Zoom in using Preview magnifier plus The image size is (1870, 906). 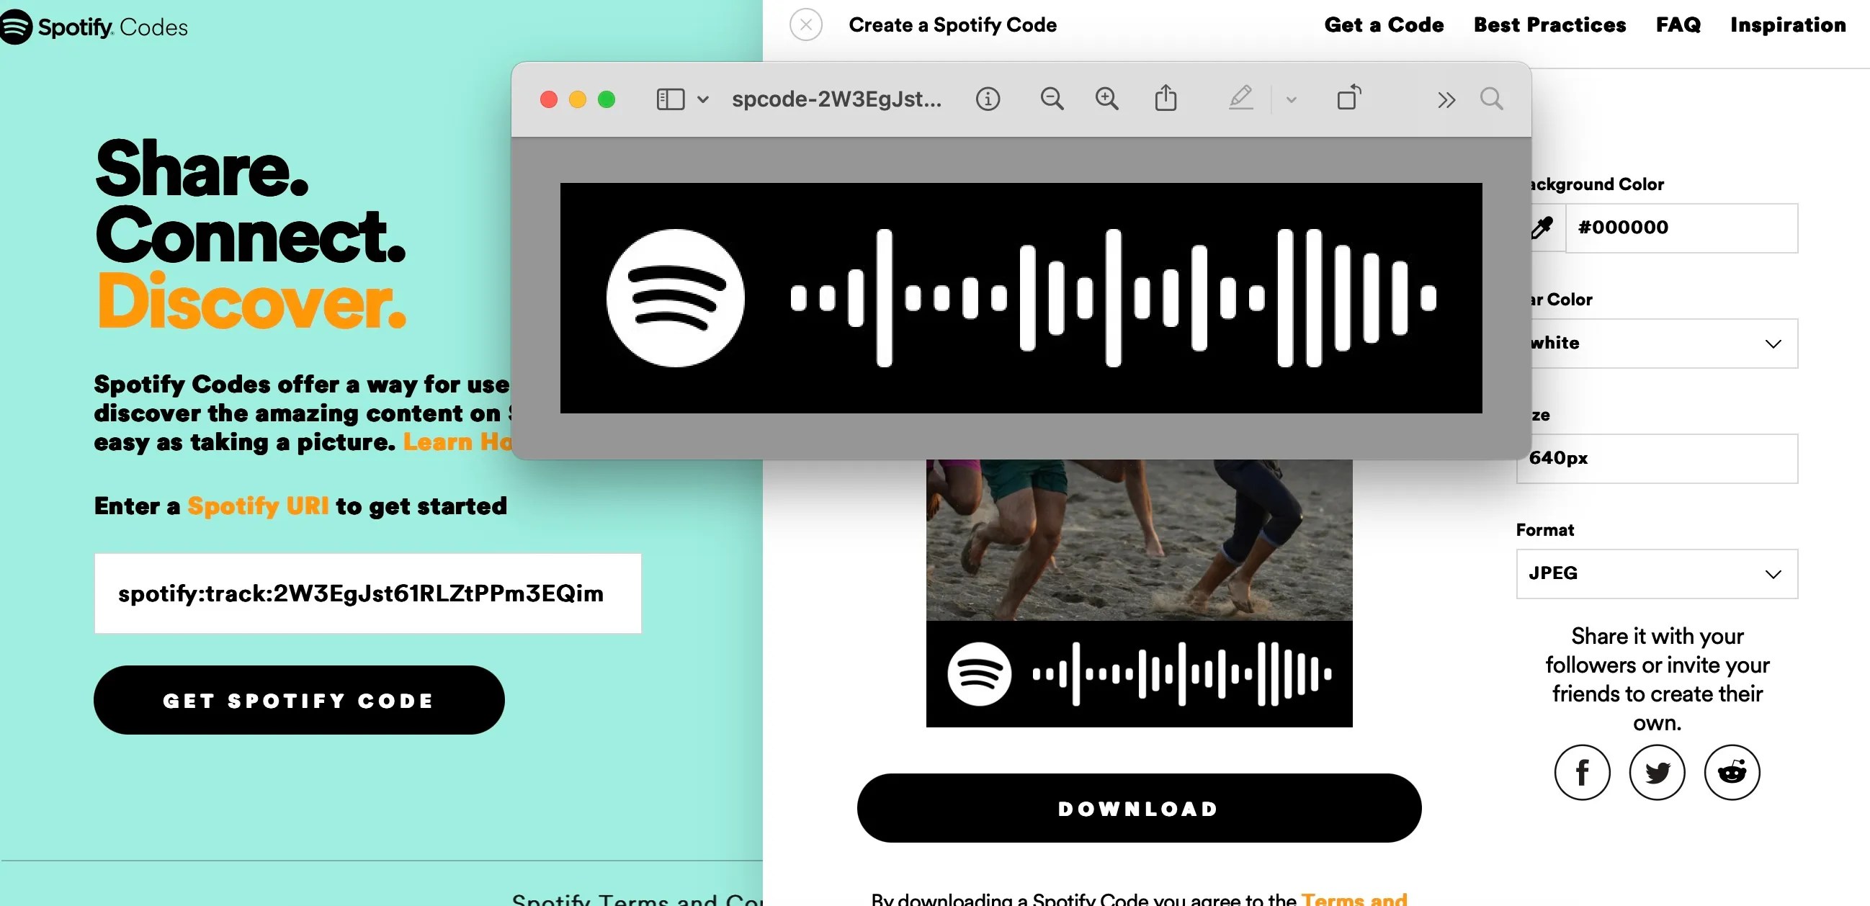(1106, 99)
